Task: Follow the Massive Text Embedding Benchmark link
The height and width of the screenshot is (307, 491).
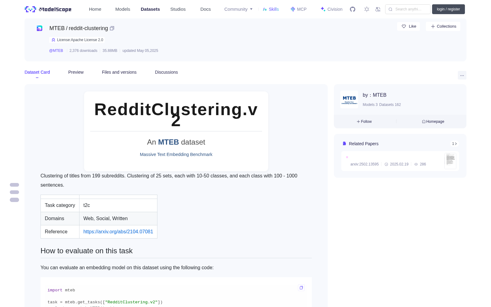Action: (x=176, y=154)
